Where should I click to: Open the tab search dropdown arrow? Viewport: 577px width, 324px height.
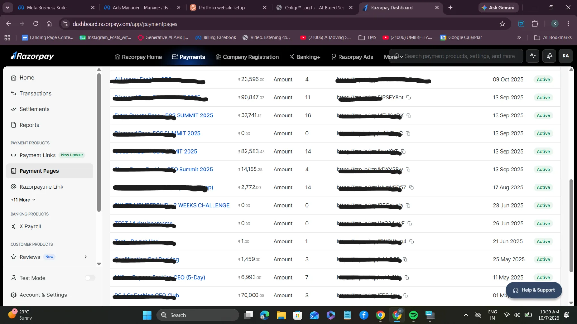7,7
